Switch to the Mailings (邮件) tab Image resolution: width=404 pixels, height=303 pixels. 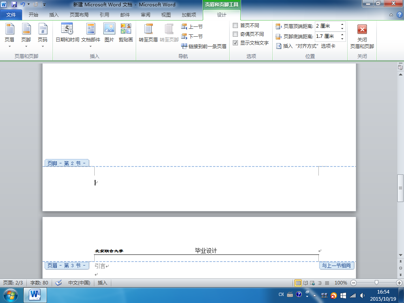[125, 15]
